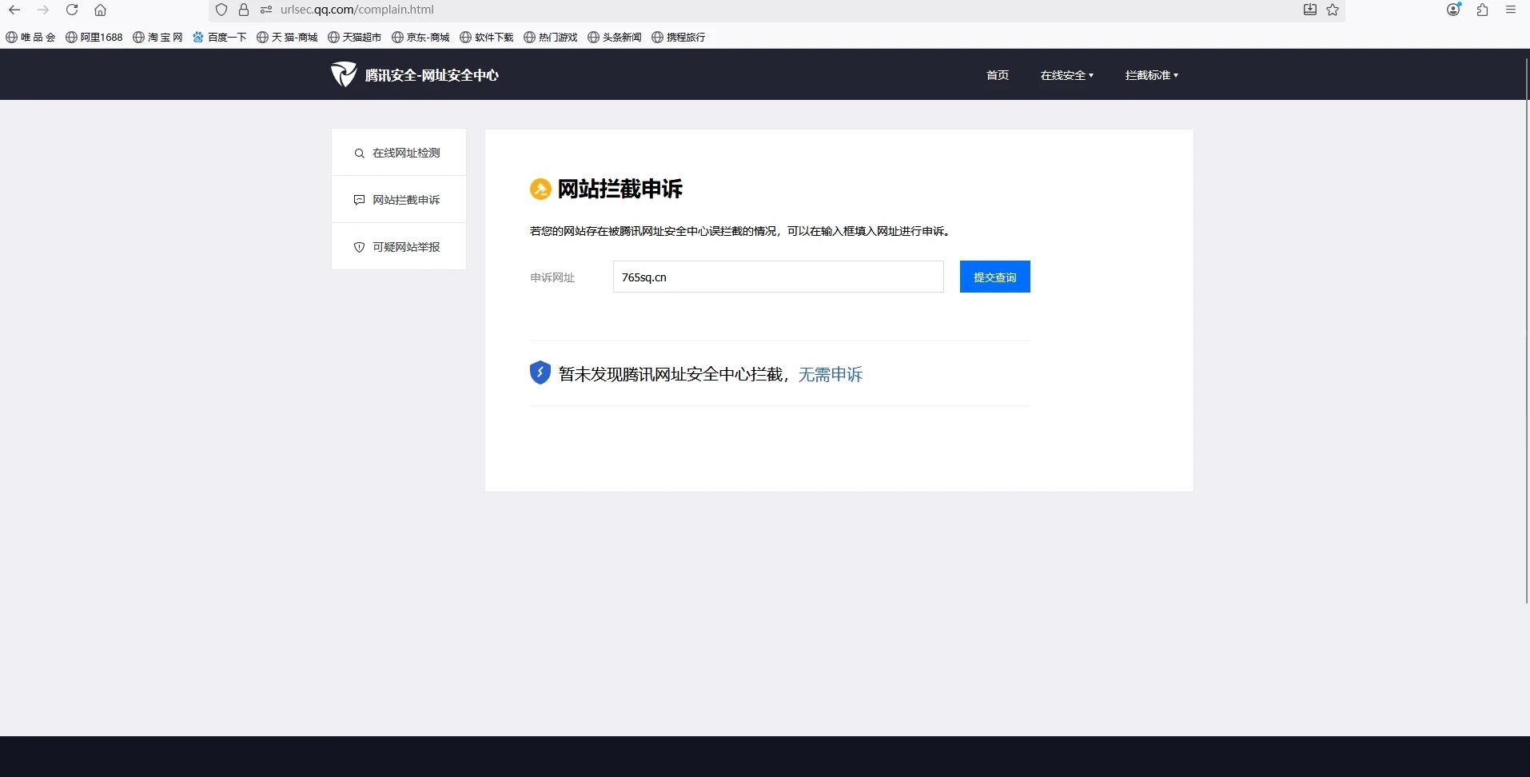
Task: Click the description text starting with 若您的网站存在
Action: coord(741,231)
